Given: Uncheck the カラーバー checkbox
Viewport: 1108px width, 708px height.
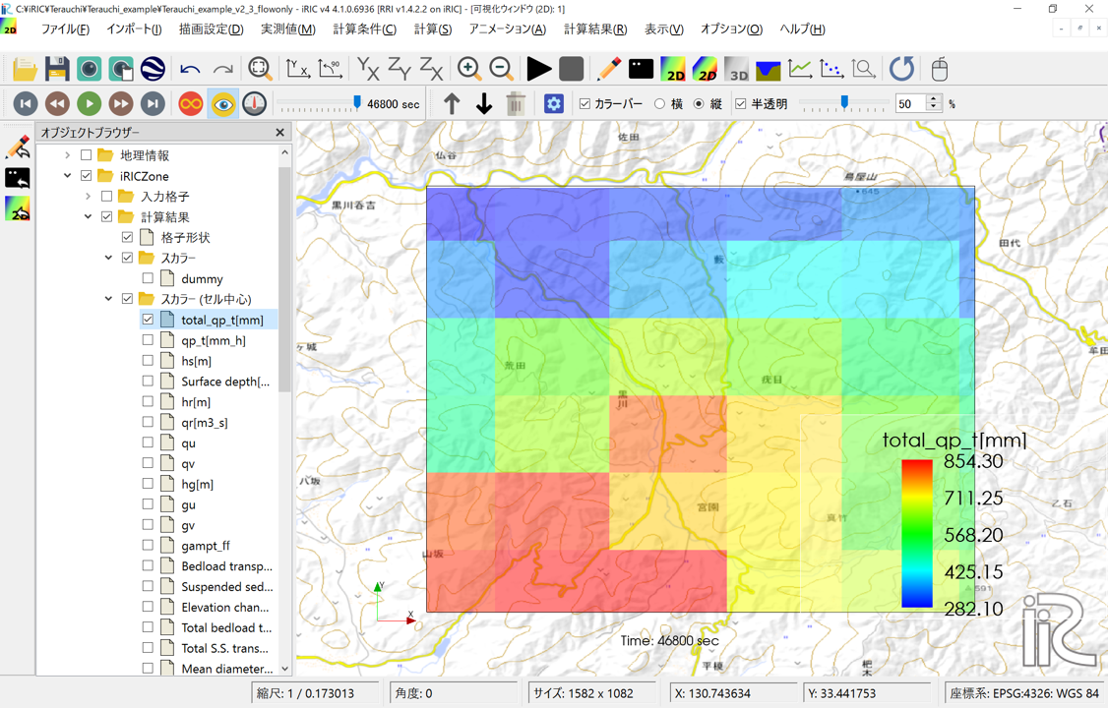Looking at the screenshot, I should pyautogui.click(x=585, y=104).
